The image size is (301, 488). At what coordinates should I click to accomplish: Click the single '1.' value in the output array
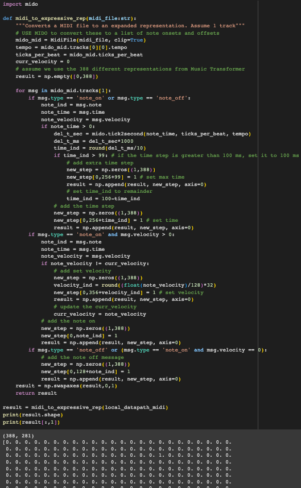point(160,456)
